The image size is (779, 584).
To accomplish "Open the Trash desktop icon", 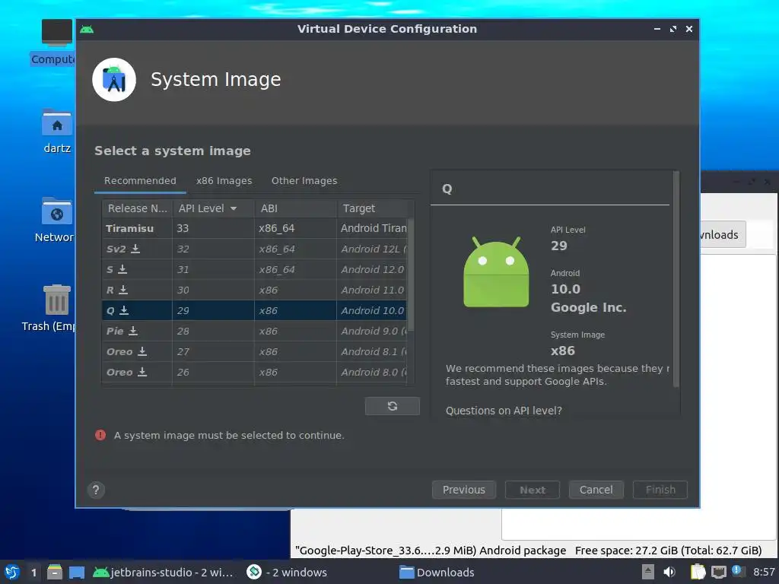I will (x=56, y=300).
